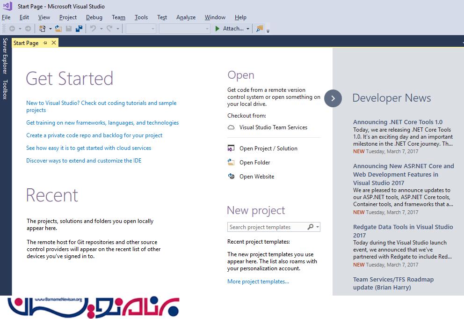Click the Find in Files toolbar icon

(x=260, y=29)
